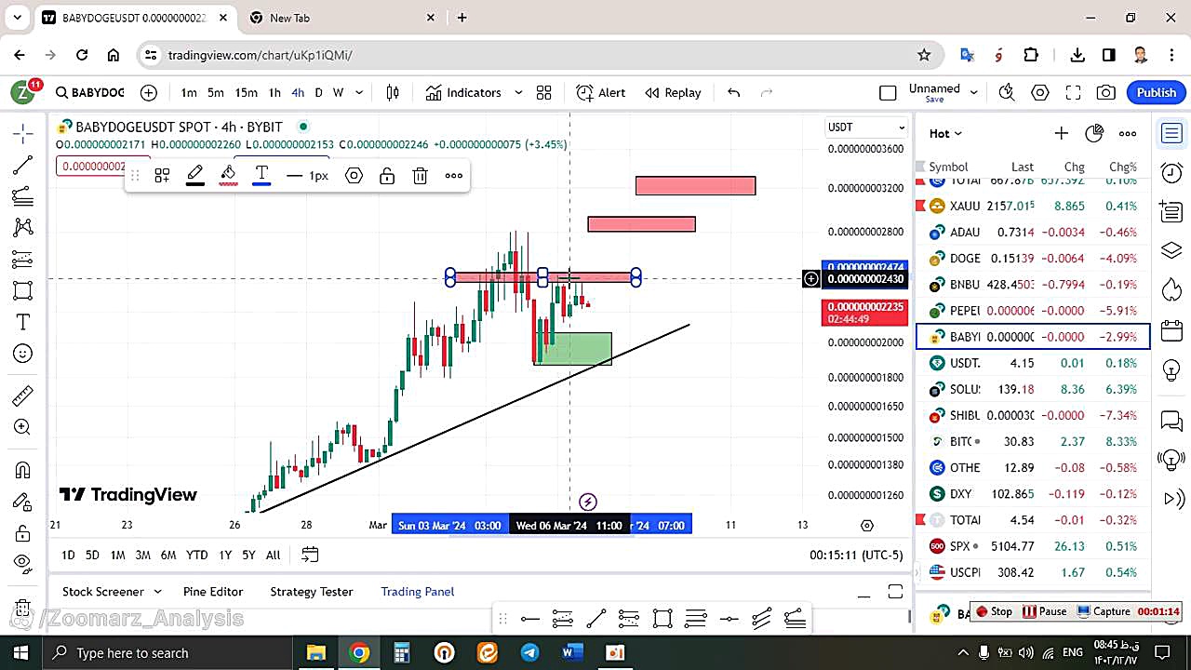Change rectangle background fill color

[x=228, y=175]
